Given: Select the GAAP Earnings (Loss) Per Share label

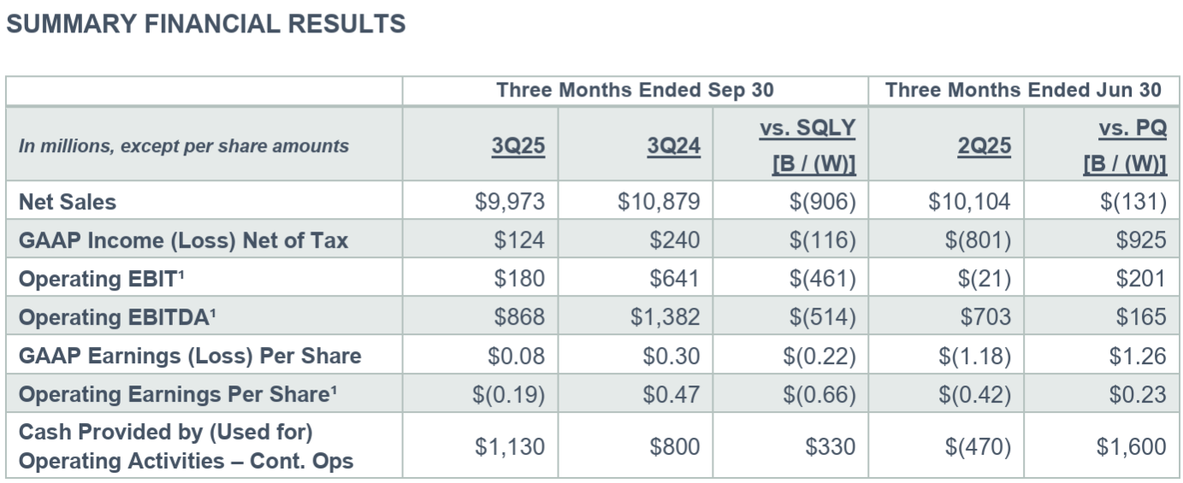Looking at the screenshot, I should pos(190,356).
